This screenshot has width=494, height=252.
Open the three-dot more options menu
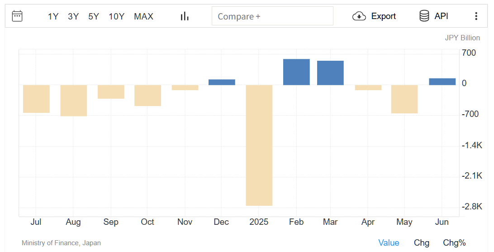point(476,16)
